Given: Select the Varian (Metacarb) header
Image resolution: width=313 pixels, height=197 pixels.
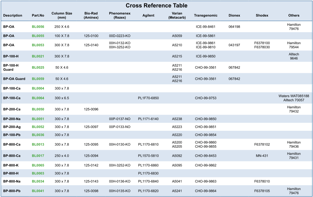Looking at the screenshot, I should point(177,16).
